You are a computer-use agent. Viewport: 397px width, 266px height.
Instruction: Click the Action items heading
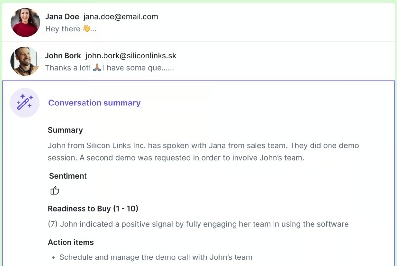pyautogui.click(x=71, y=242)
